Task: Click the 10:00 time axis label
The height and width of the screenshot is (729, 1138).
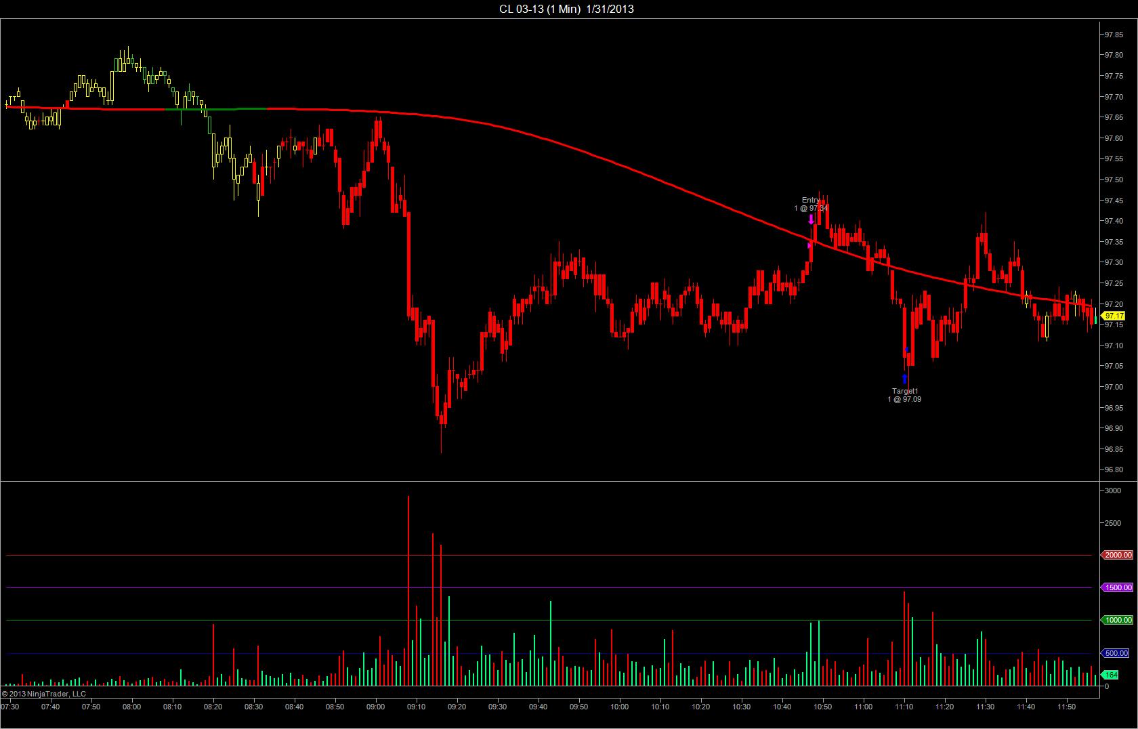Action: [619, 707]
